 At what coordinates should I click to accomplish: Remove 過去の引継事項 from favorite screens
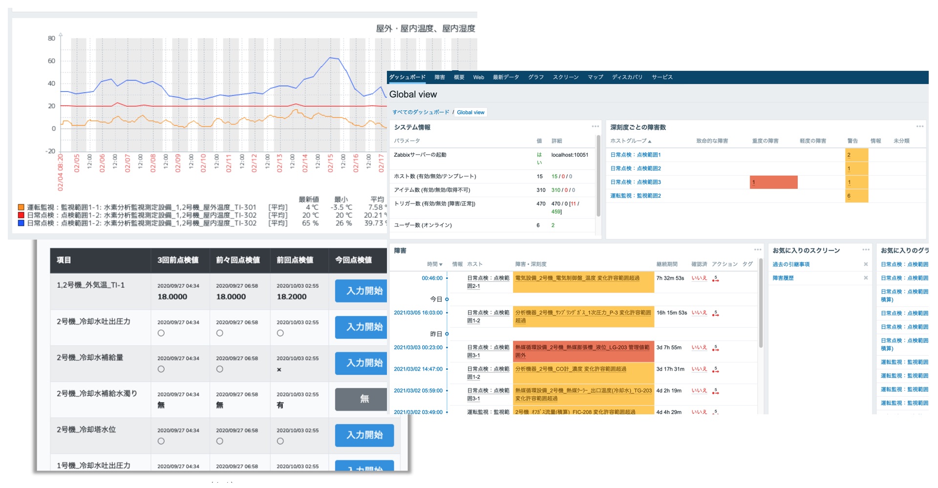pos(866,264)
